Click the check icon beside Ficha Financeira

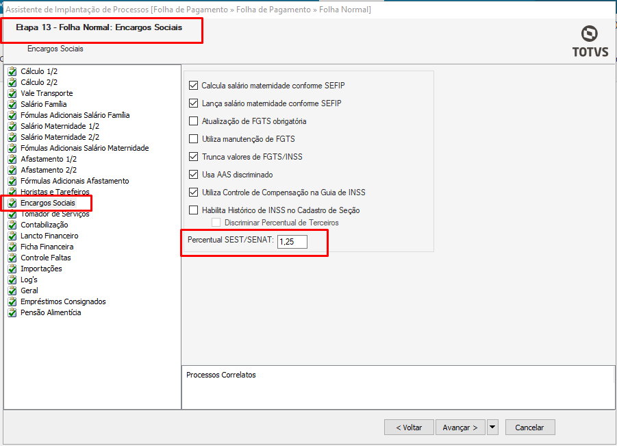[12, 247]
